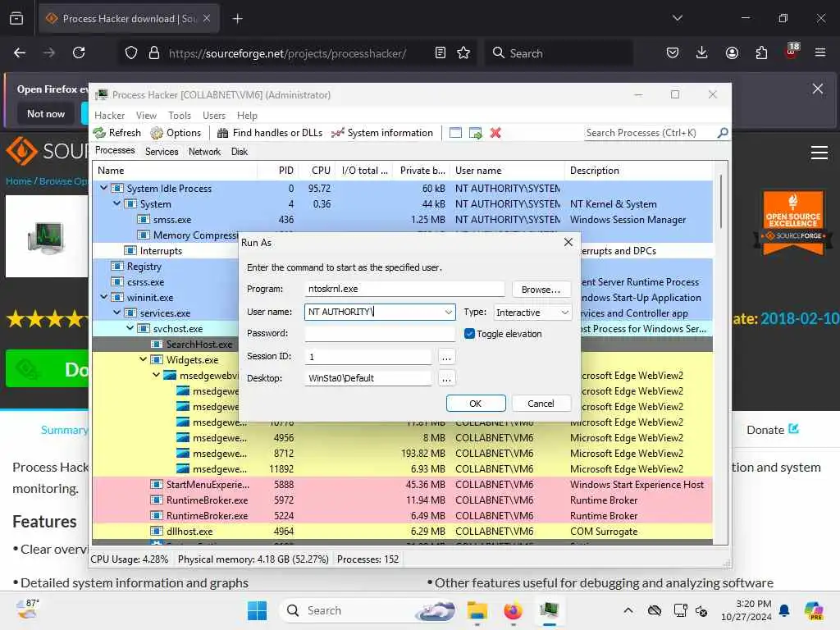Viewport: 840px width, 630px height.
Task: Switch to the Services tab
Action: [162, 152]
